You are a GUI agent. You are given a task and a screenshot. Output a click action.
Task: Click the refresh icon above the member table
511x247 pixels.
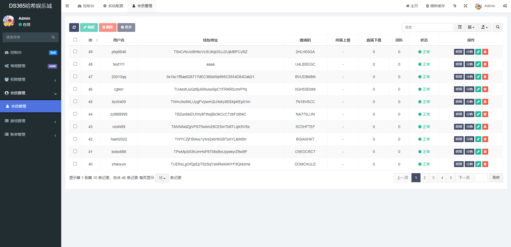(74, 27)
